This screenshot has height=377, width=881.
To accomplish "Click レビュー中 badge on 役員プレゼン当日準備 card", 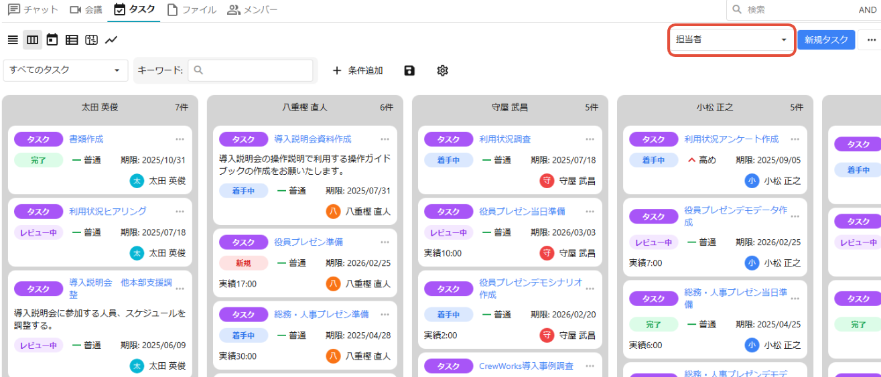I will click(449, 232).
